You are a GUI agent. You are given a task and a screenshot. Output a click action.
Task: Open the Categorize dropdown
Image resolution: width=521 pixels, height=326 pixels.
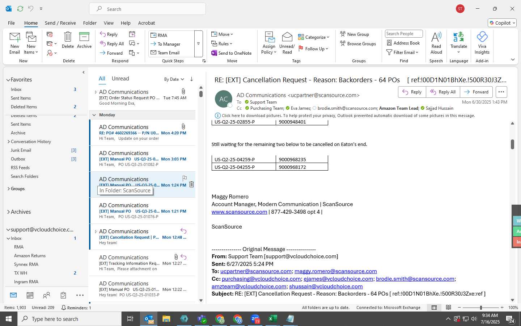pyautogui.click(x=314, y=37)
